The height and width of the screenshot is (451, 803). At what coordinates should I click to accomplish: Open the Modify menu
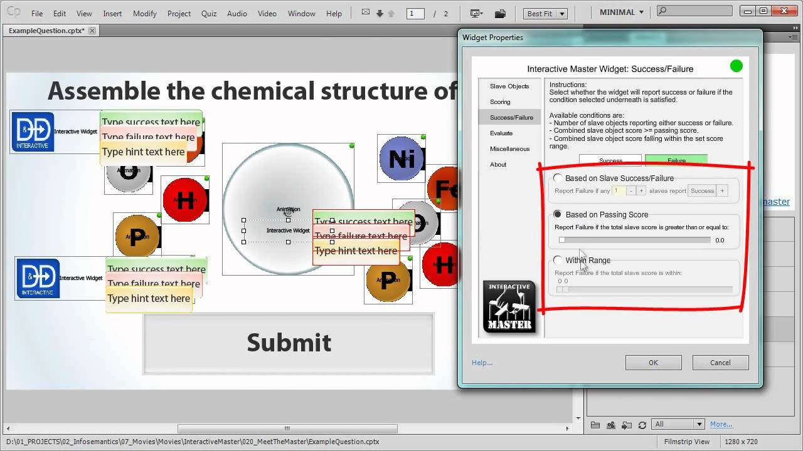point(145,13)
